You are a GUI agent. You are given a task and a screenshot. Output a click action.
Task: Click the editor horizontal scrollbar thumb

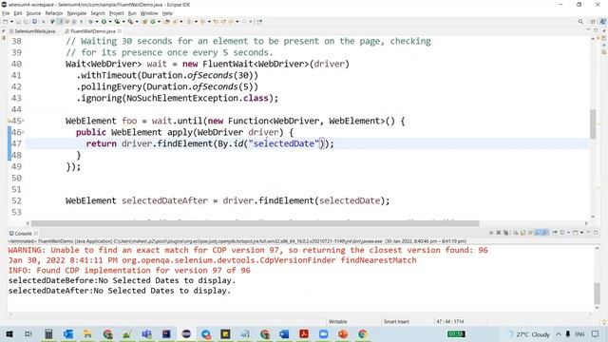[256, 223]
